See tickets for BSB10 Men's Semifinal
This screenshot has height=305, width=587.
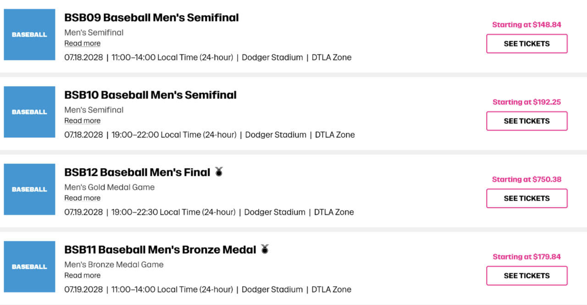point(526,121)
